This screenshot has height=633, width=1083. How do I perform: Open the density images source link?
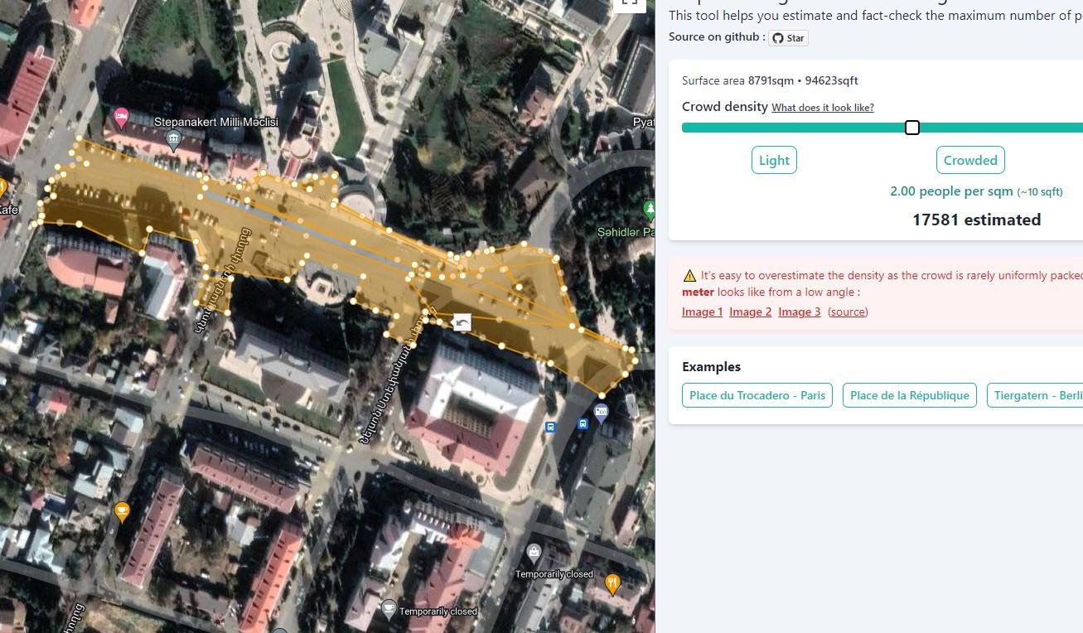[848, 312]
